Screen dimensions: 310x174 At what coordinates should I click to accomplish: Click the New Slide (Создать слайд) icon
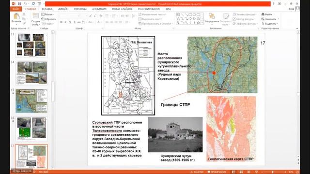point(35,16)
